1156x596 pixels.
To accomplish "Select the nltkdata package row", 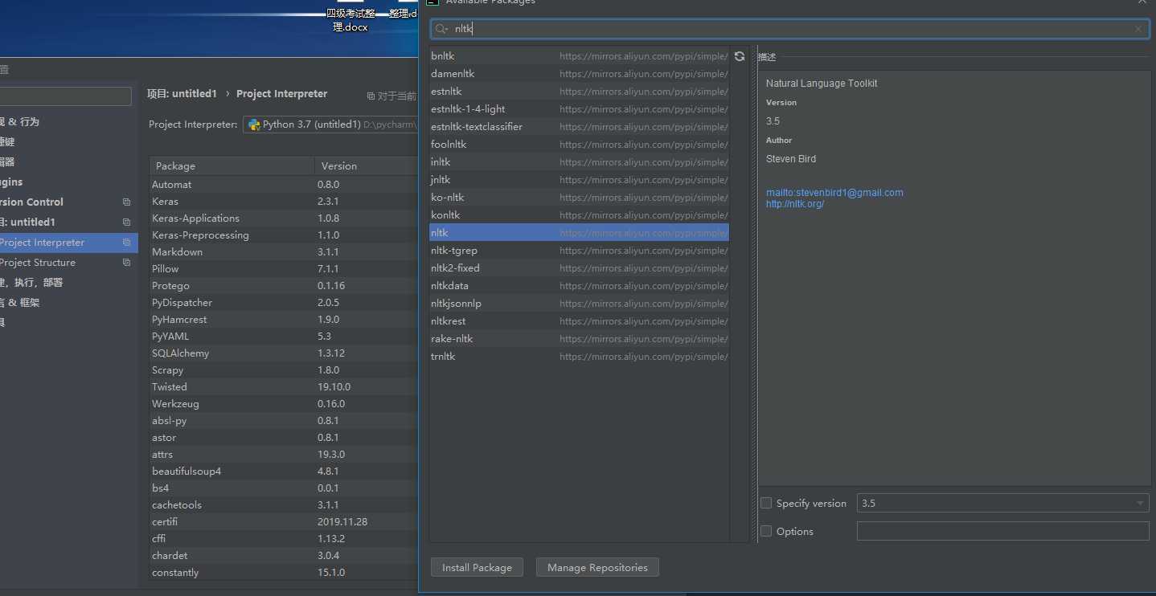I will pyautogui.click(x=579, y=286).
